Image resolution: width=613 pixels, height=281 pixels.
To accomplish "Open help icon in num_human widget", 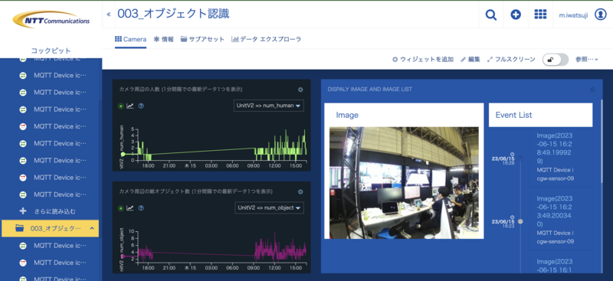I will (x=141, y=106).
